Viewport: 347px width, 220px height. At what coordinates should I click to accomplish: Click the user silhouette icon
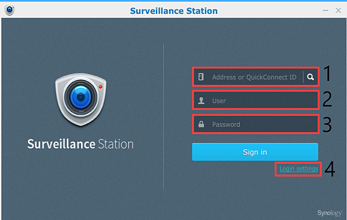point(201,101)
